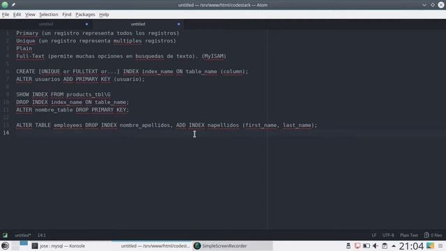The image size is (446, 251).
Task: Maximize the Atom window
Action: pyautogui.click(x=433, y=5)
